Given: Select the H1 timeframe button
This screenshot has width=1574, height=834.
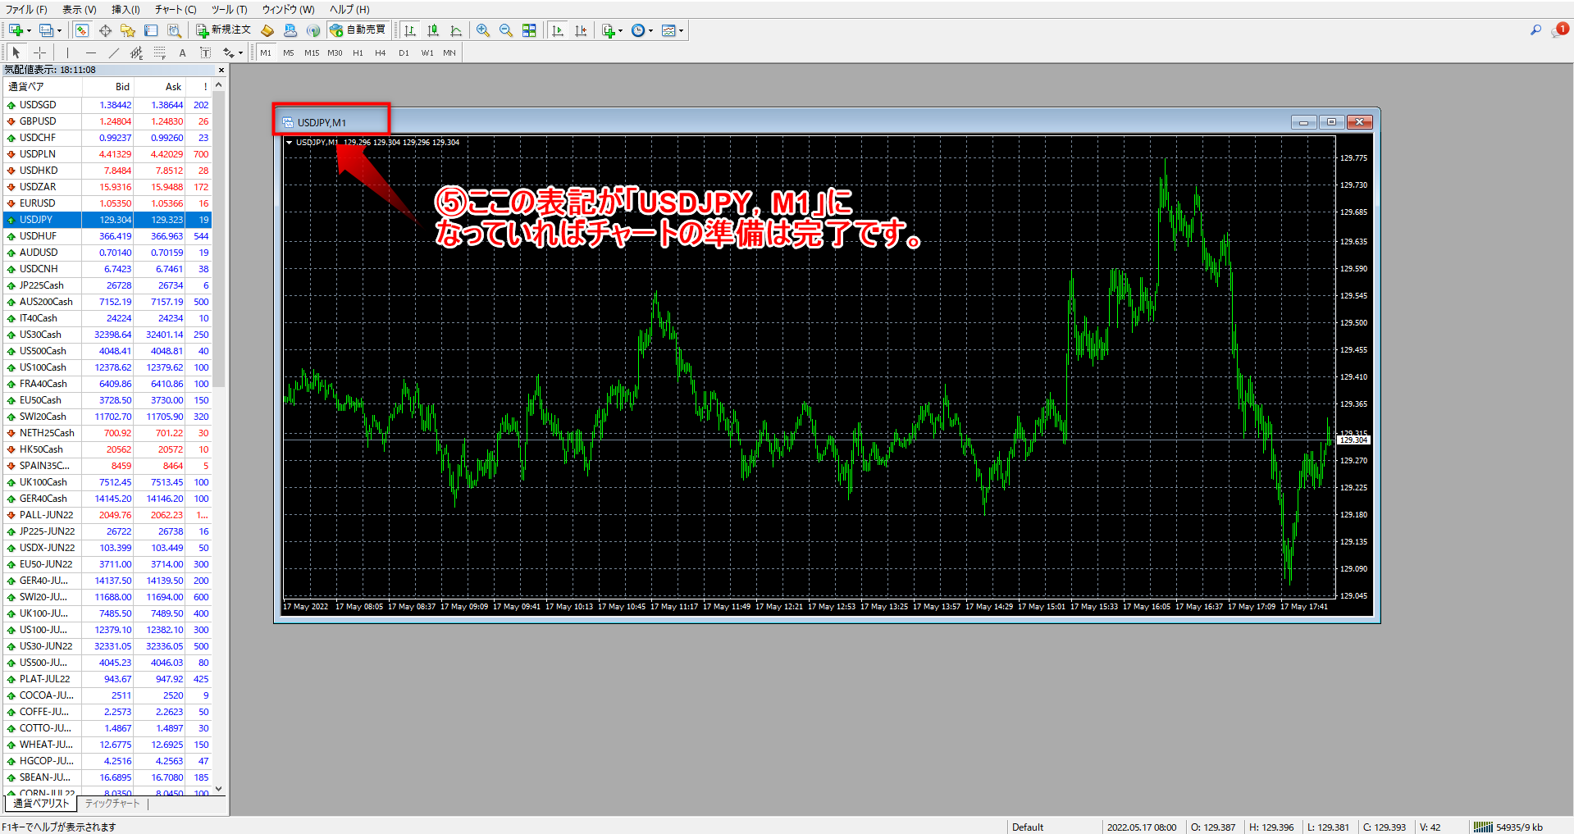Looking at the screenshot, I should click(x=358, y=52).
